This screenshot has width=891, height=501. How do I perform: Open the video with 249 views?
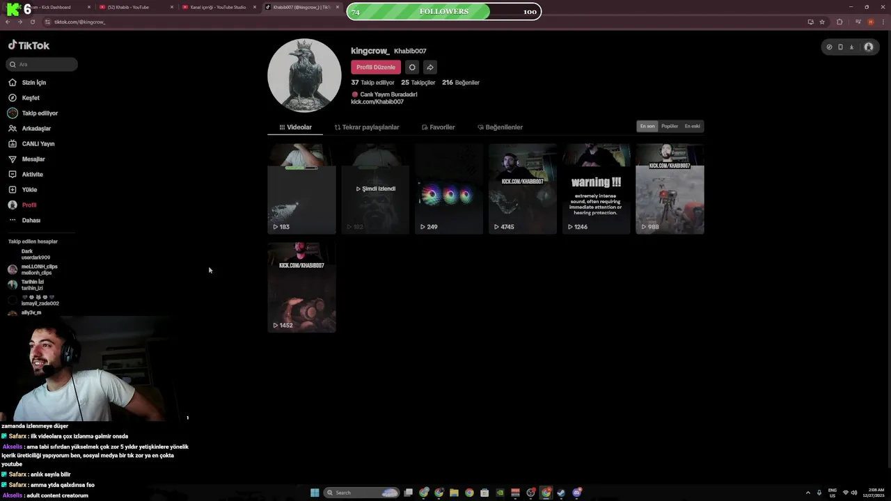pyautogui.click(x=449, y=189)
